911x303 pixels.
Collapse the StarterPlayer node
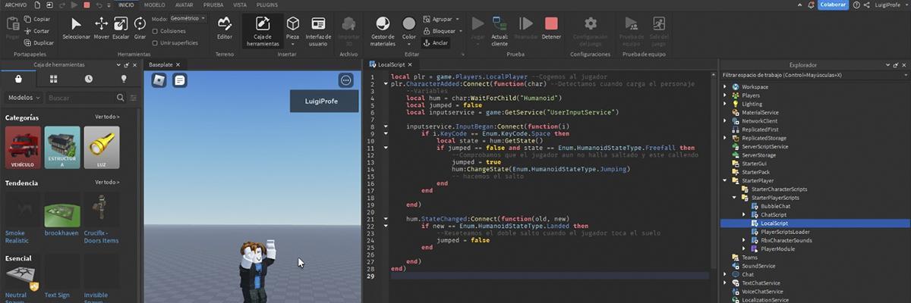(x=726, y=181)
